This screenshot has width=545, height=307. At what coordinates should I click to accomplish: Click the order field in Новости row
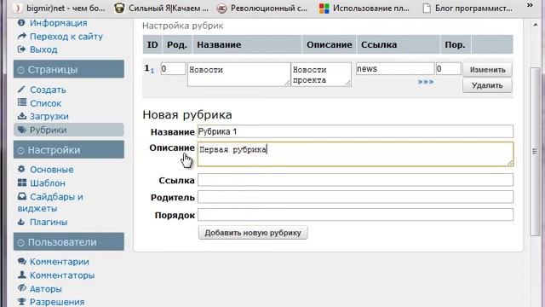coord(449,68)
